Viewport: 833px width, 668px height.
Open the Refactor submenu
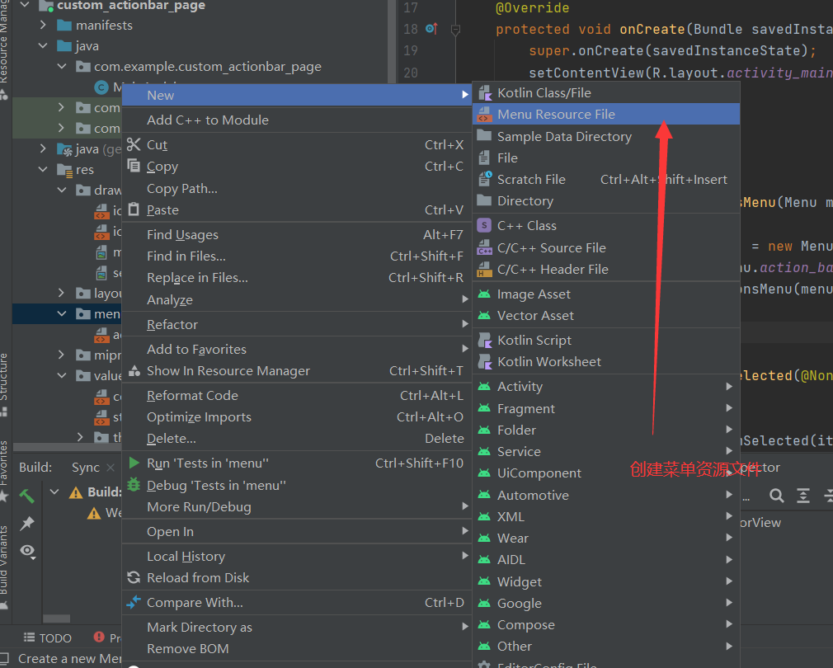click(297, 324)
